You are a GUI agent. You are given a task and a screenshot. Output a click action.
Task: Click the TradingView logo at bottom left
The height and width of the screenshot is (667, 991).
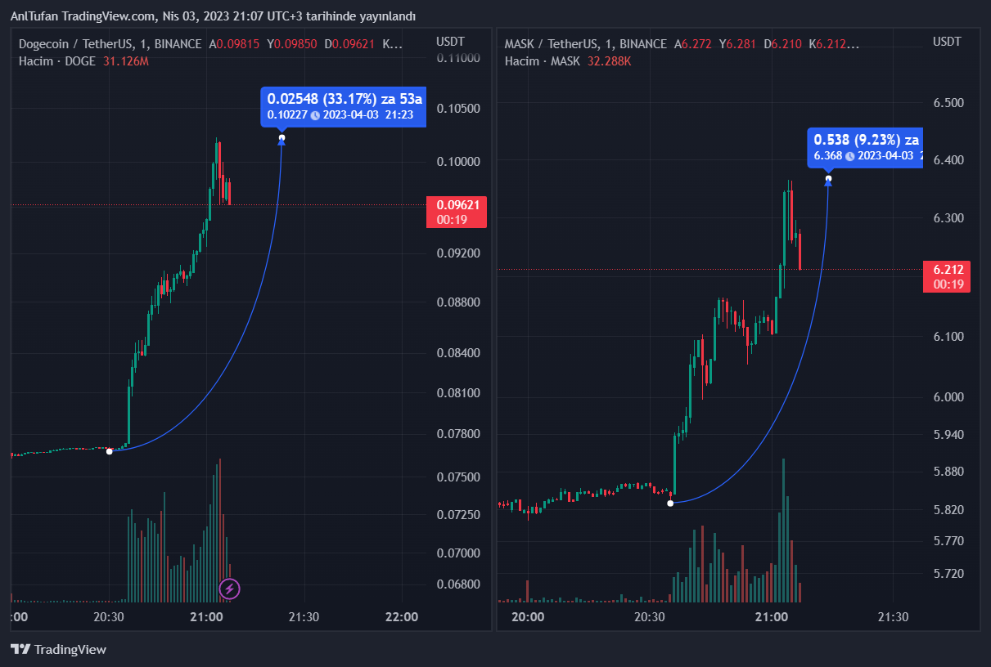(58, 649)
